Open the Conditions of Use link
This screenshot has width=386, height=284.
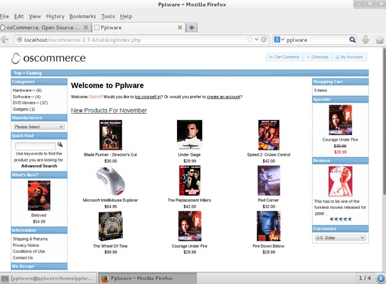[x=29, y=251]
